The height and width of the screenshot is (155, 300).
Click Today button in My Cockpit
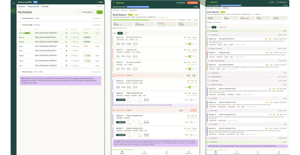pyautogui.click(x=100, y=12)
